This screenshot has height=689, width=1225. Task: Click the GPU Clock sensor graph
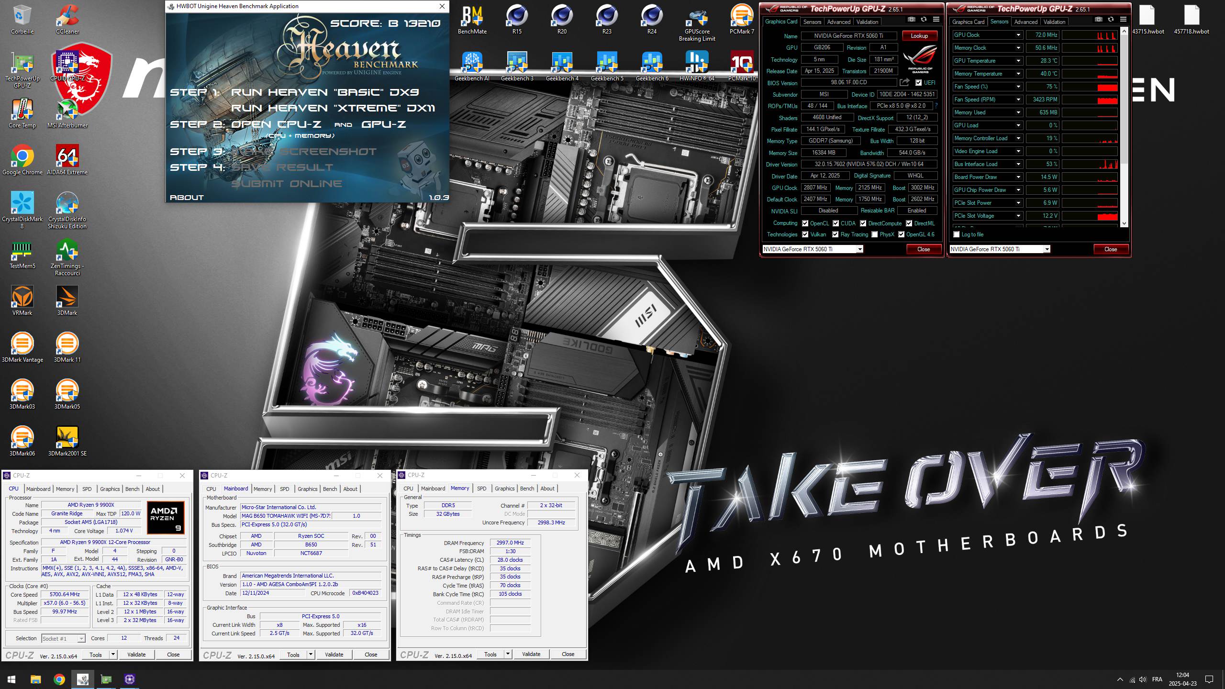tap(1090, 35)
